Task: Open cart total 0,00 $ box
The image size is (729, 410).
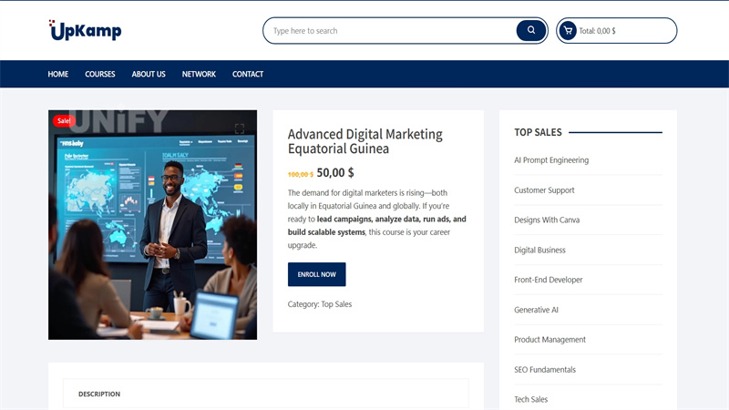Action: point(617,31)
